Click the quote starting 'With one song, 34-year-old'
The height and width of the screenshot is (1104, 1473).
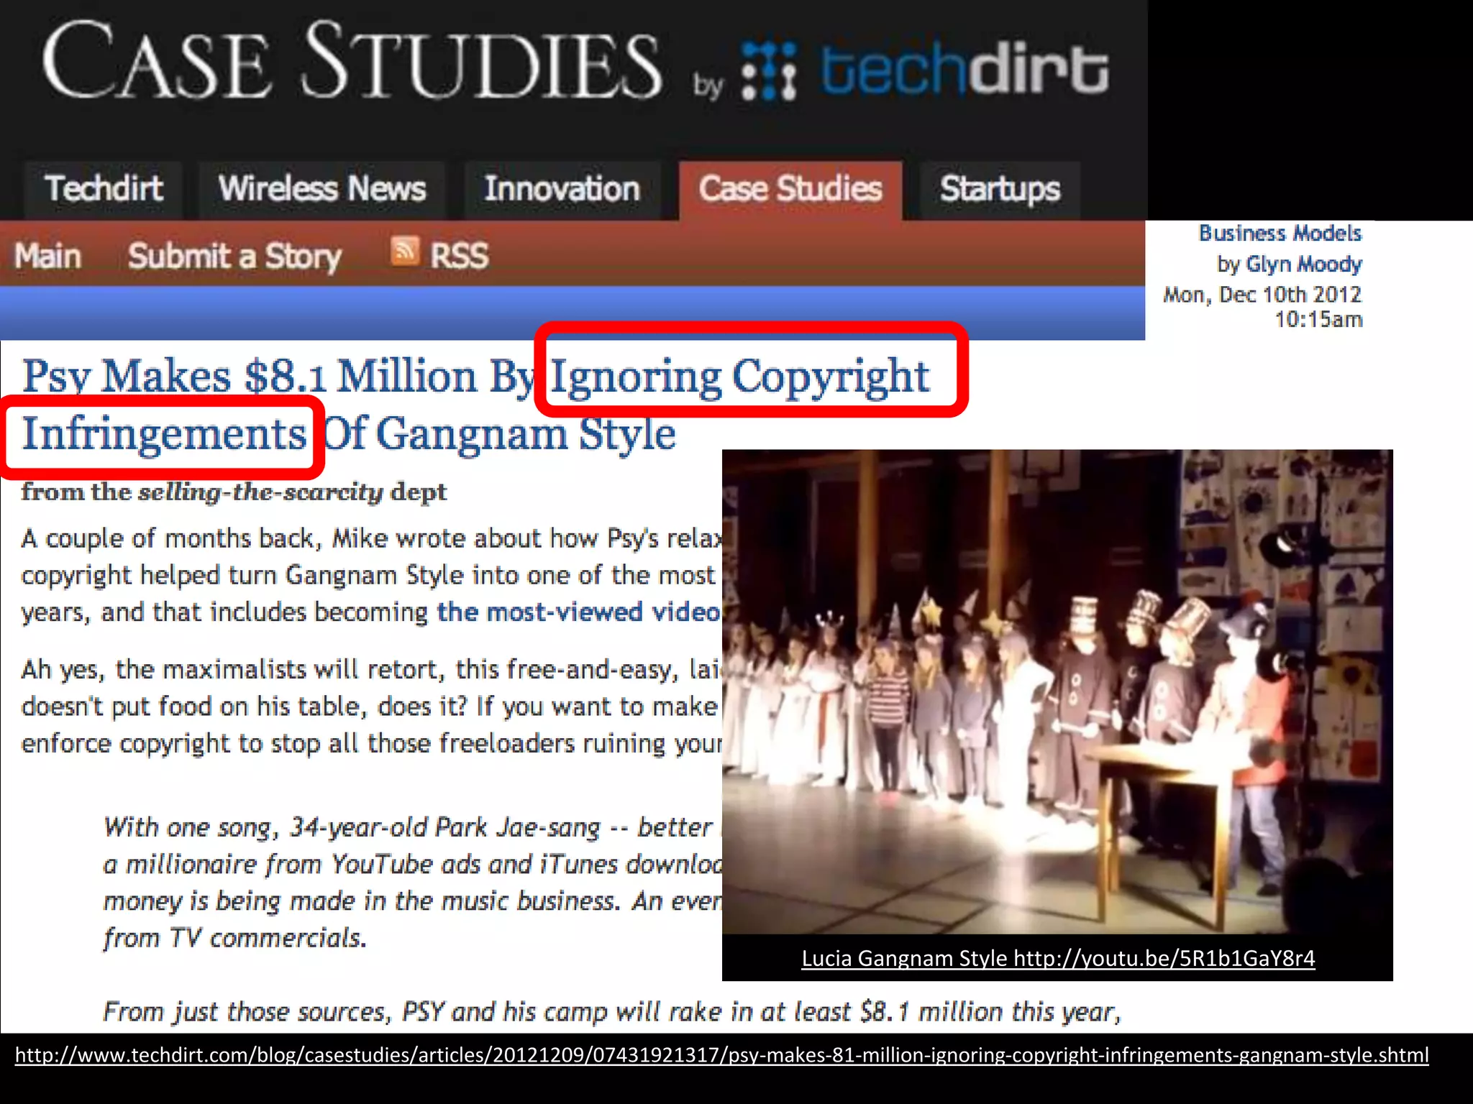413,883
